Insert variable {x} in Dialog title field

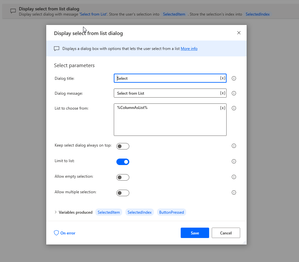coord(222,78)
